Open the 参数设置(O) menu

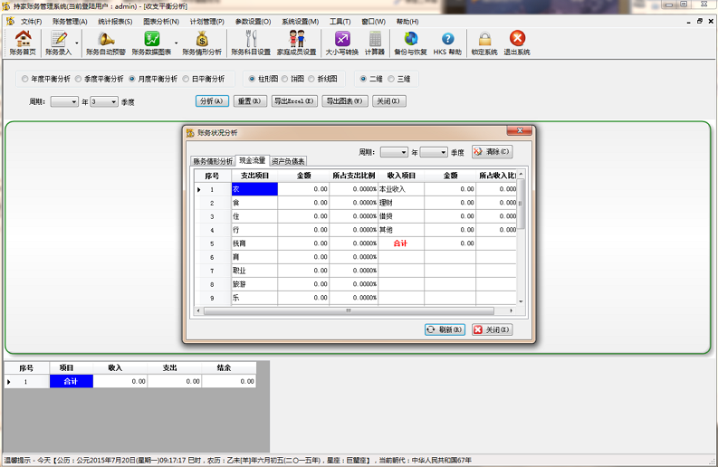pos(253,22)
